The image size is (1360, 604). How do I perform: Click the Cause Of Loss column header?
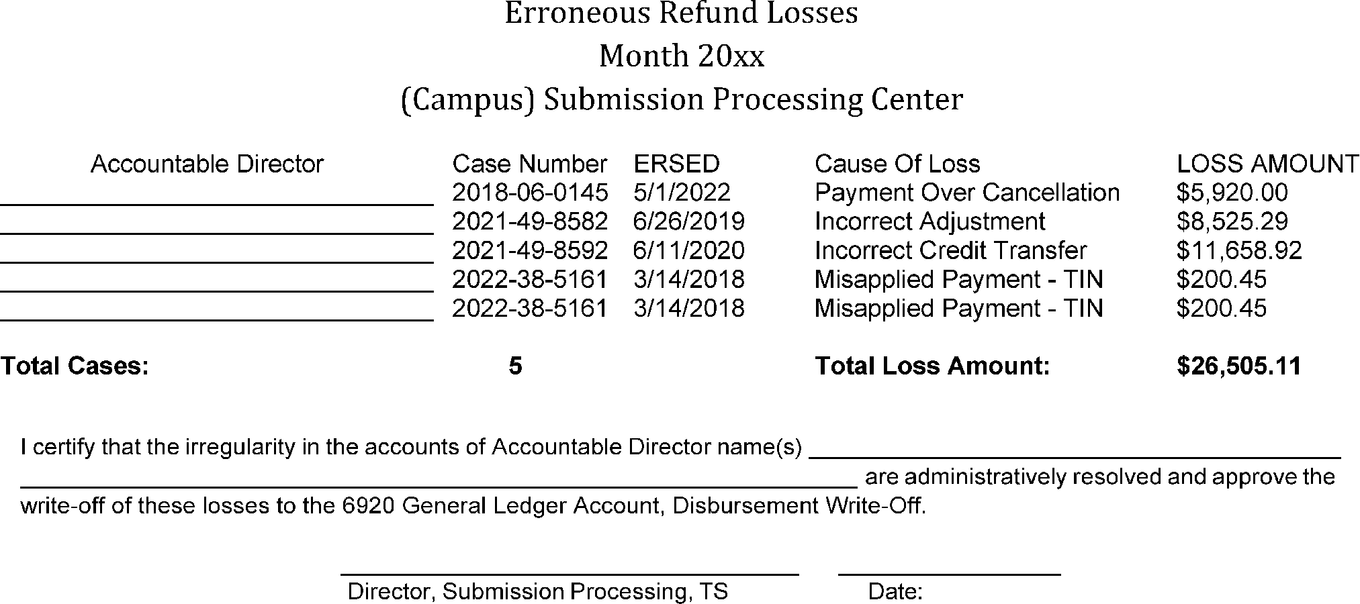(x=897, y=164)
